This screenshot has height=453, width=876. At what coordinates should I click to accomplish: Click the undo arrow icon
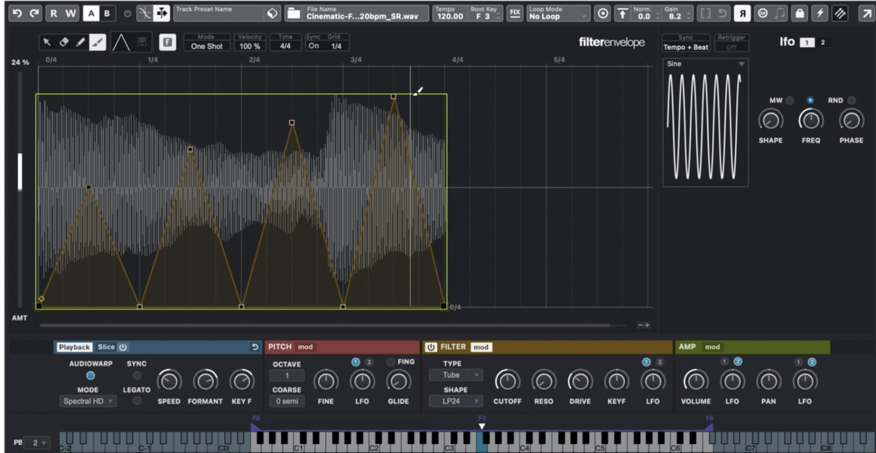coord(17,13)
